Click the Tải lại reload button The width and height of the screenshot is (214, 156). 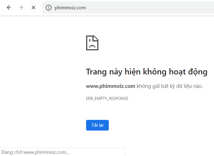[x=97, y=125]
